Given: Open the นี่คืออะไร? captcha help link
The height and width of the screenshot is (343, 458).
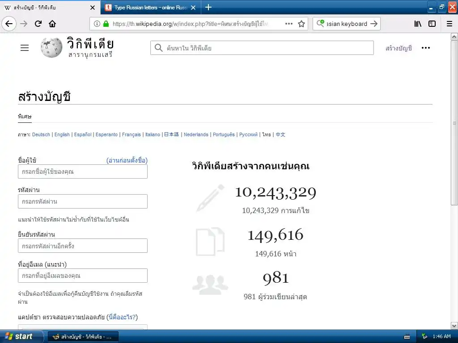Looking at the screenshot, I should [x=122, y=317].
